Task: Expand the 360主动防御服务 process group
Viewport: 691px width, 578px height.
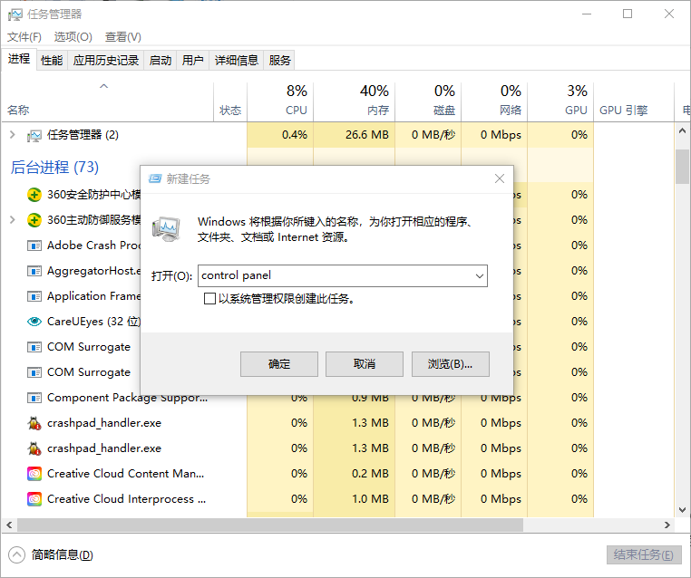Action: tap(13, 219)
